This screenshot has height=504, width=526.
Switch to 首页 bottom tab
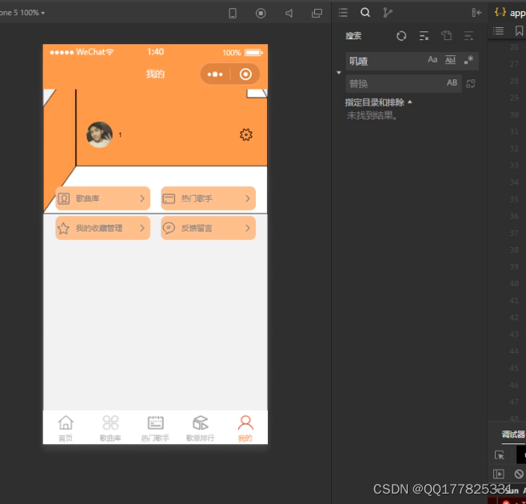click(66, 429)
